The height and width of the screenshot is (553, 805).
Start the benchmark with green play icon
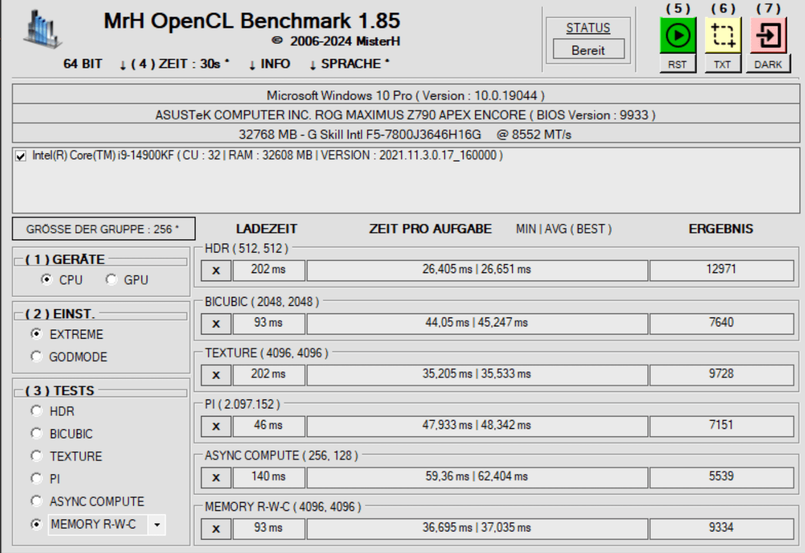pyautogui.click(x=678, y=35)
